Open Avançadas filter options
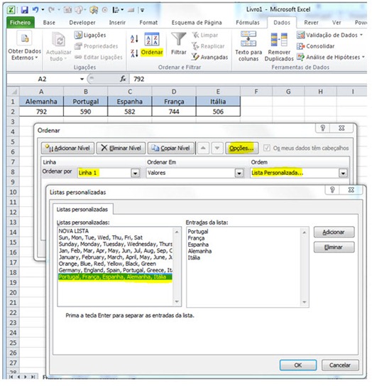Image resolution: width=372 pixels, height=386 pixels. pyautogui.click(x=209, y=57)
